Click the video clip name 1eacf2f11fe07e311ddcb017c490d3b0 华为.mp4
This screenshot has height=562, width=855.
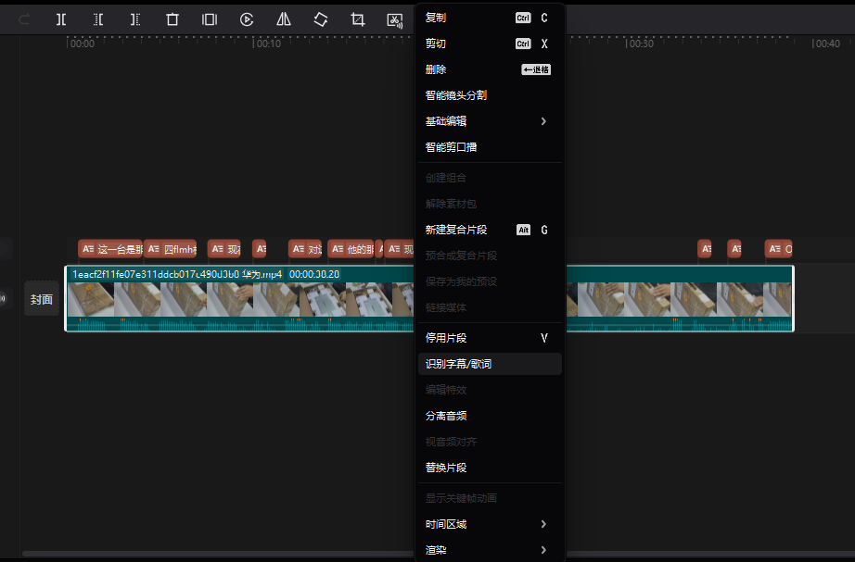click(x=177, y=274)
